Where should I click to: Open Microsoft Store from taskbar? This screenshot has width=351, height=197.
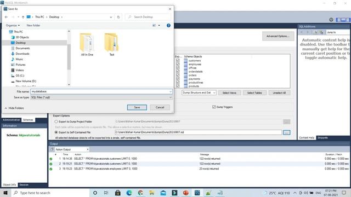pos(117,193)
